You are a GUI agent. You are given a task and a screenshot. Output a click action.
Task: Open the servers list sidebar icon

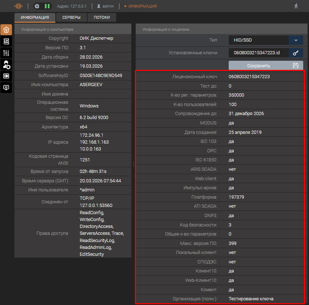pos(6,41)
